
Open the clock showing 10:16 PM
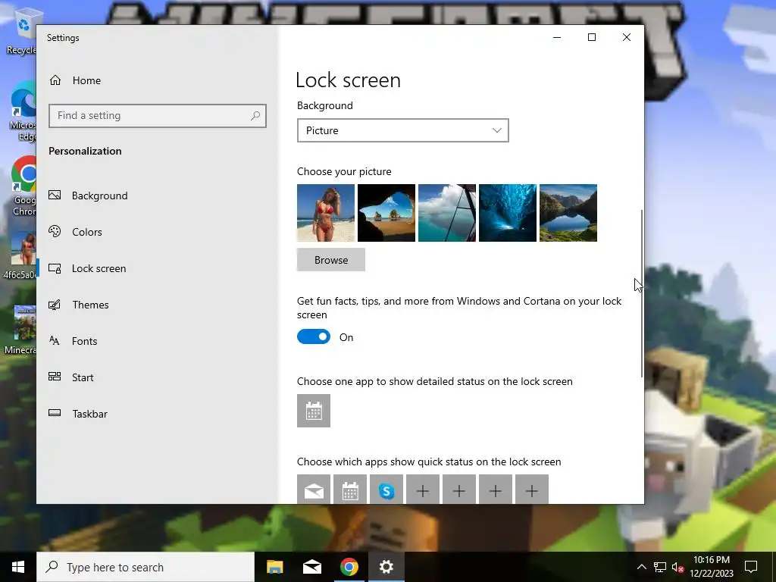coord(712,567)
